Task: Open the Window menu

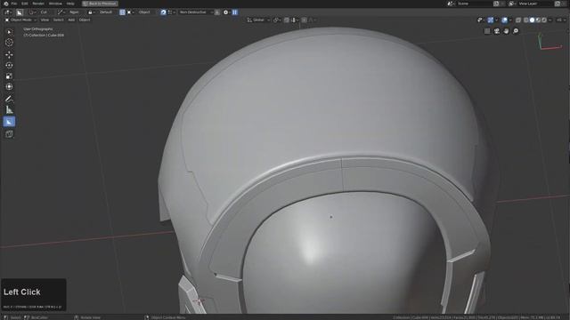Action: (x=55, y=4)
